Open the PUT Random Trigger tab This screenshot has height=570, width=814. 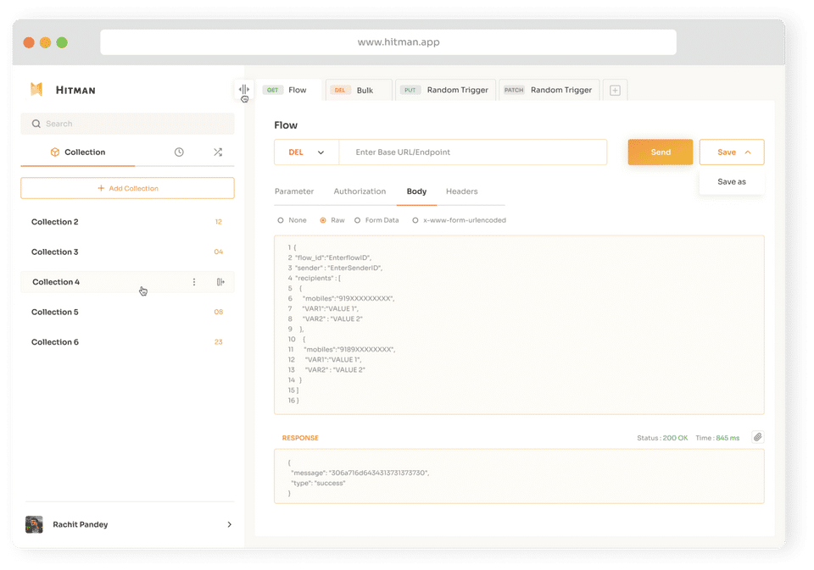pyautogui.click(x=445, y=90)
